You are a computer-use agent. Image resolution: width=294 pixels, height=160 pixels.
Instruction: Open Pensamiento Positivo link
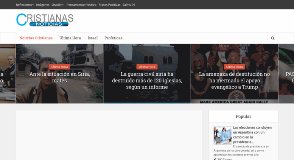81,5
